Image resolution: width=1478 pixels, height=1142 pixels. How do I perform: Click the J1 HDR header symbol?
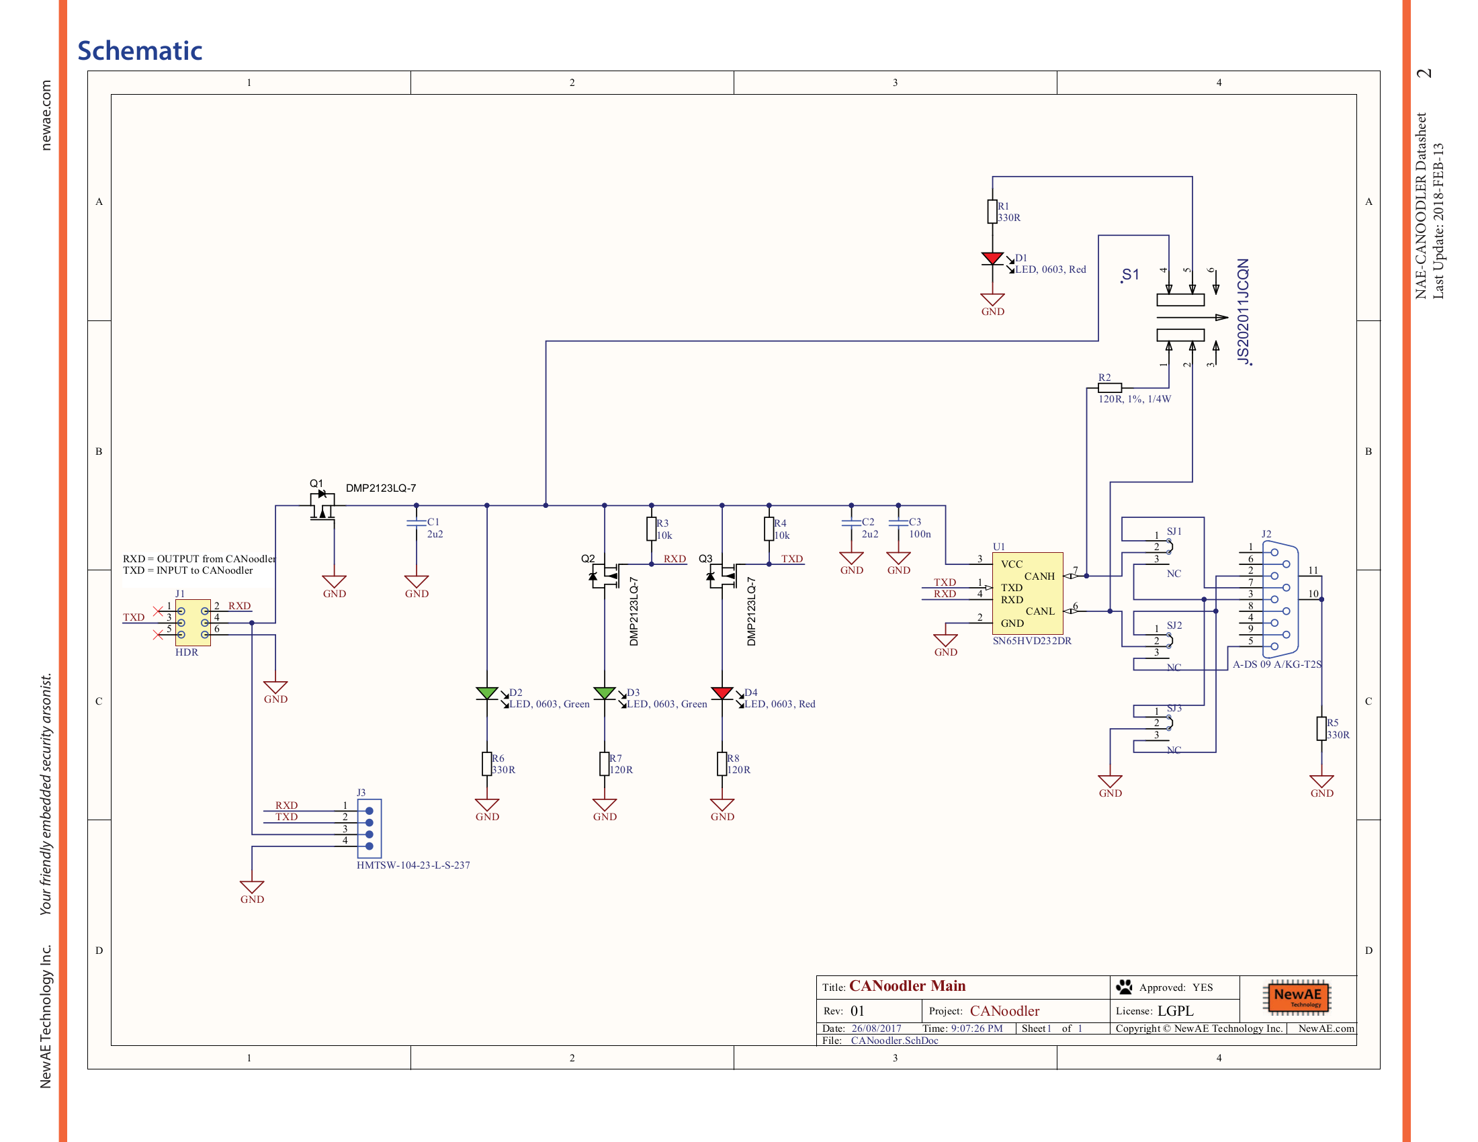pos(193,623)
